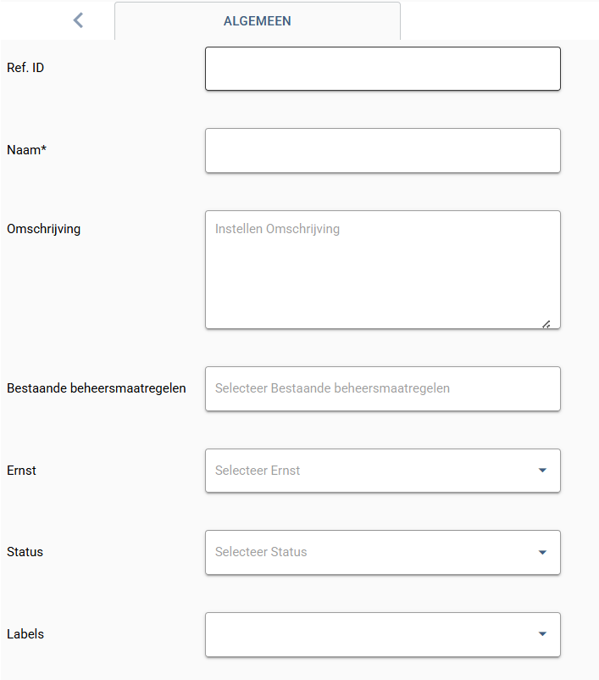The width and height of the screenshot is (599, 680).
Task: Click the Status field label
Action: pos(25,552)
